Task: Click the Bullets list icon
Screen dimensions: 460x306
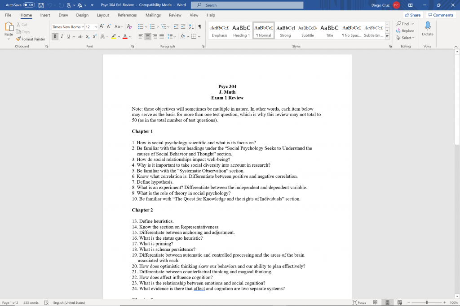Action: (x=141, y=26)
